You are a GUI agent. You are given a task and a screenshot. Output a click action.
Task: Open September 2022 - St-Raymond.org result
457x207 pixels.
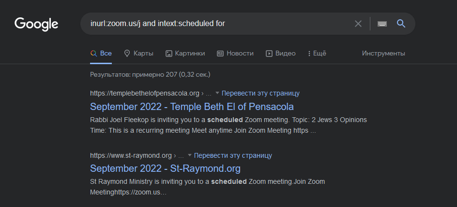click(165, 168)
